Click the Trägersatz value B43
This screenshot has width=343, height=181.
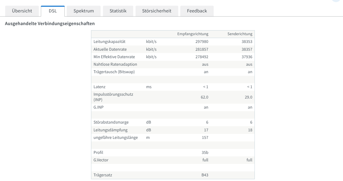click(205, 175)
